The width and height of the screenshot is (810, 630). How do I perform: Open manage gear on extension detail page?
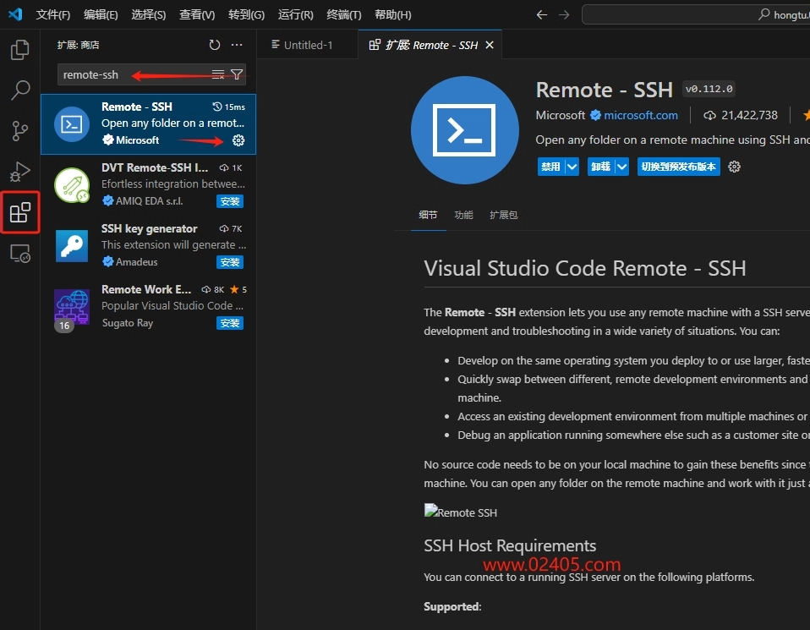[734, 167]
